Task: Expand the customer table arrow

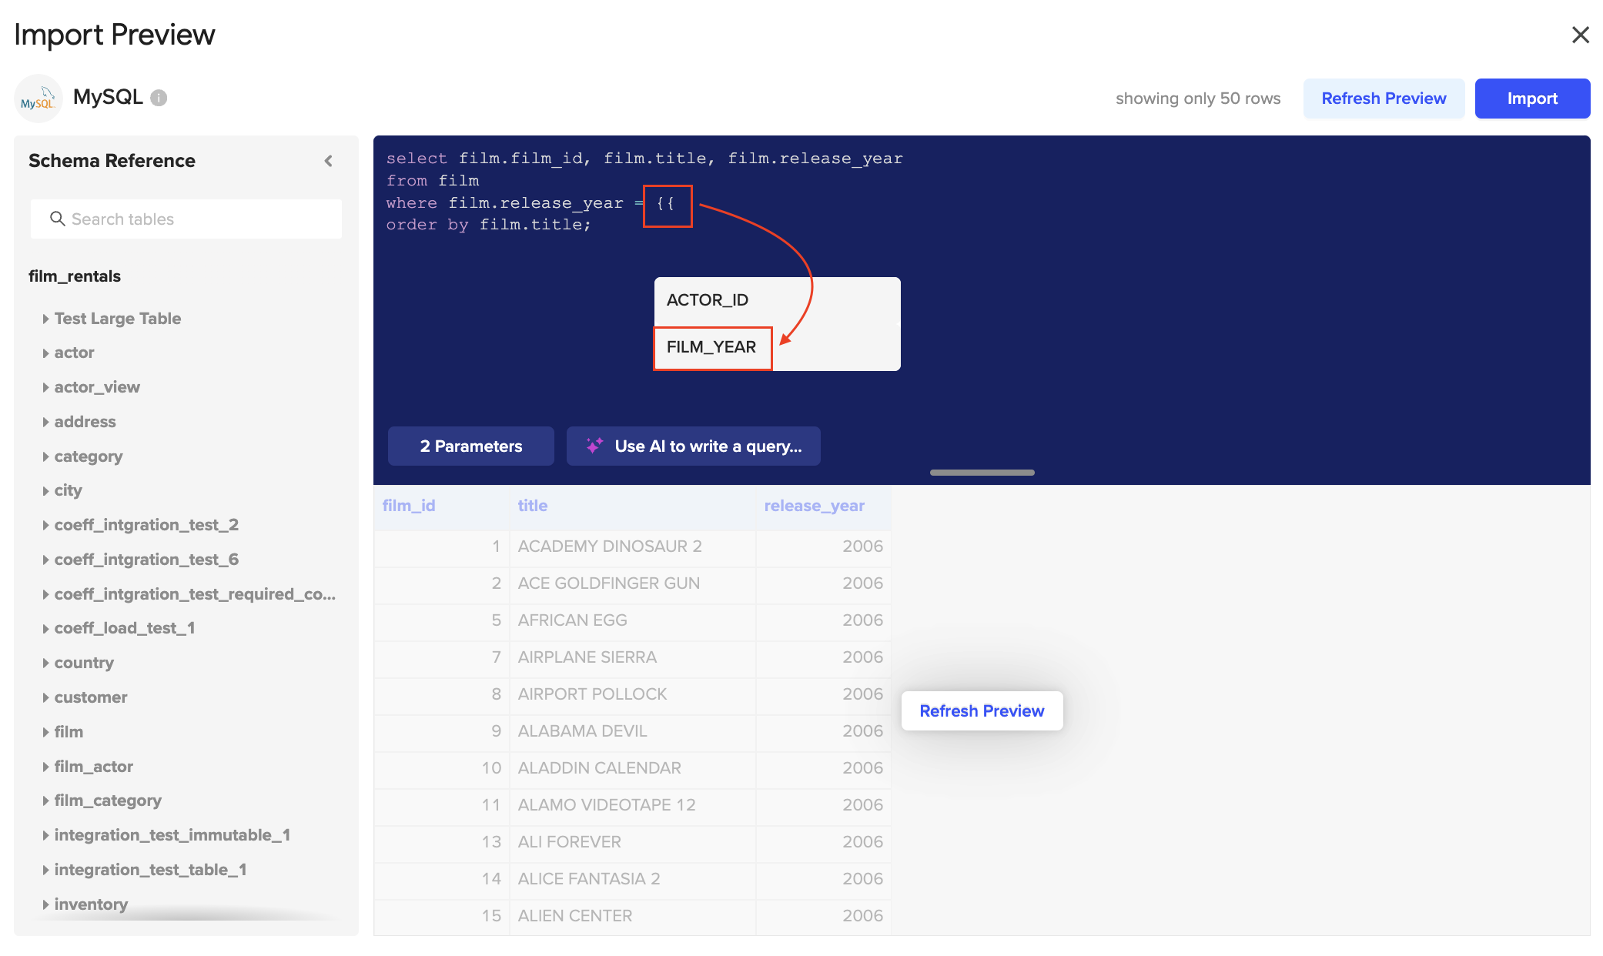Action: pos(46,697)
